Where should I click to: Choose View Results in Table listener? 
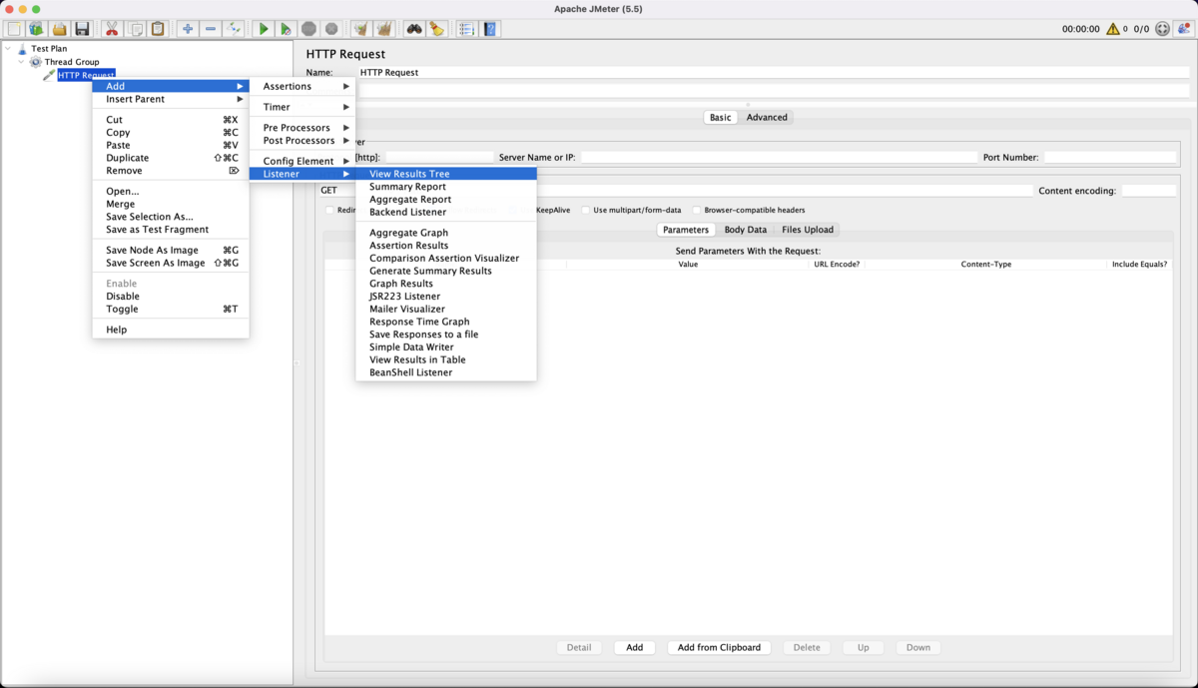tap(446, 359)
